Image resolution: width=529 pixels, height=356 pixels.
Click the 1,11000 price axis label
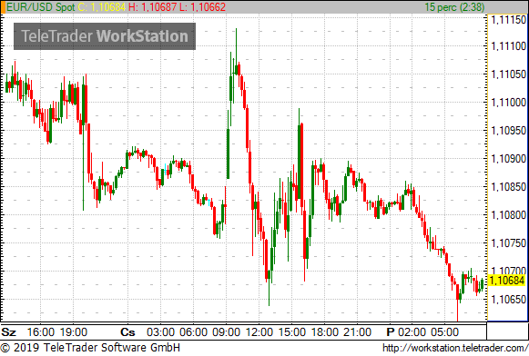click(508, 103)
